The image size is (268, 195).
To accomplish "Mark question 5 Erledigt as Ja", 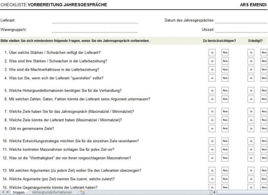I will (251, 91).
